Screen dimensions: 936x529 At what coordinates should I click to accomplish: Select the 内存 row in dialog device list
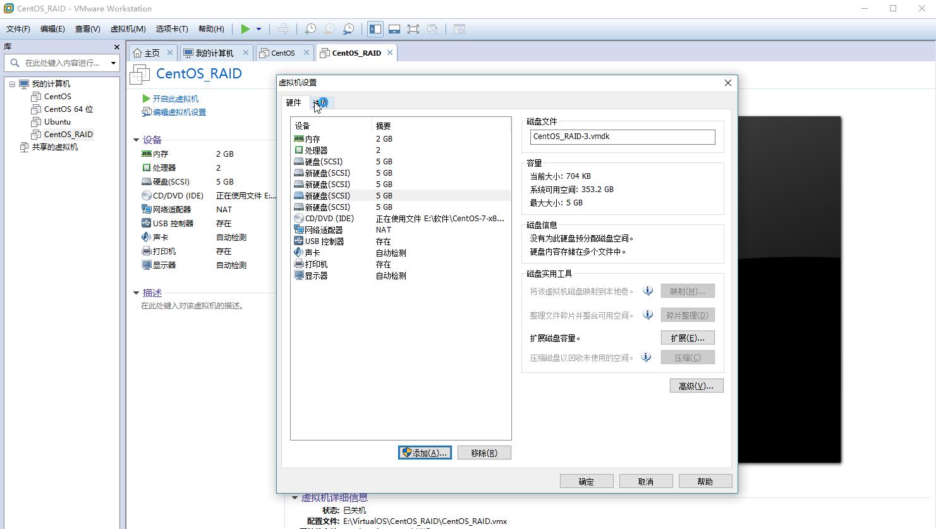[401, 138]
